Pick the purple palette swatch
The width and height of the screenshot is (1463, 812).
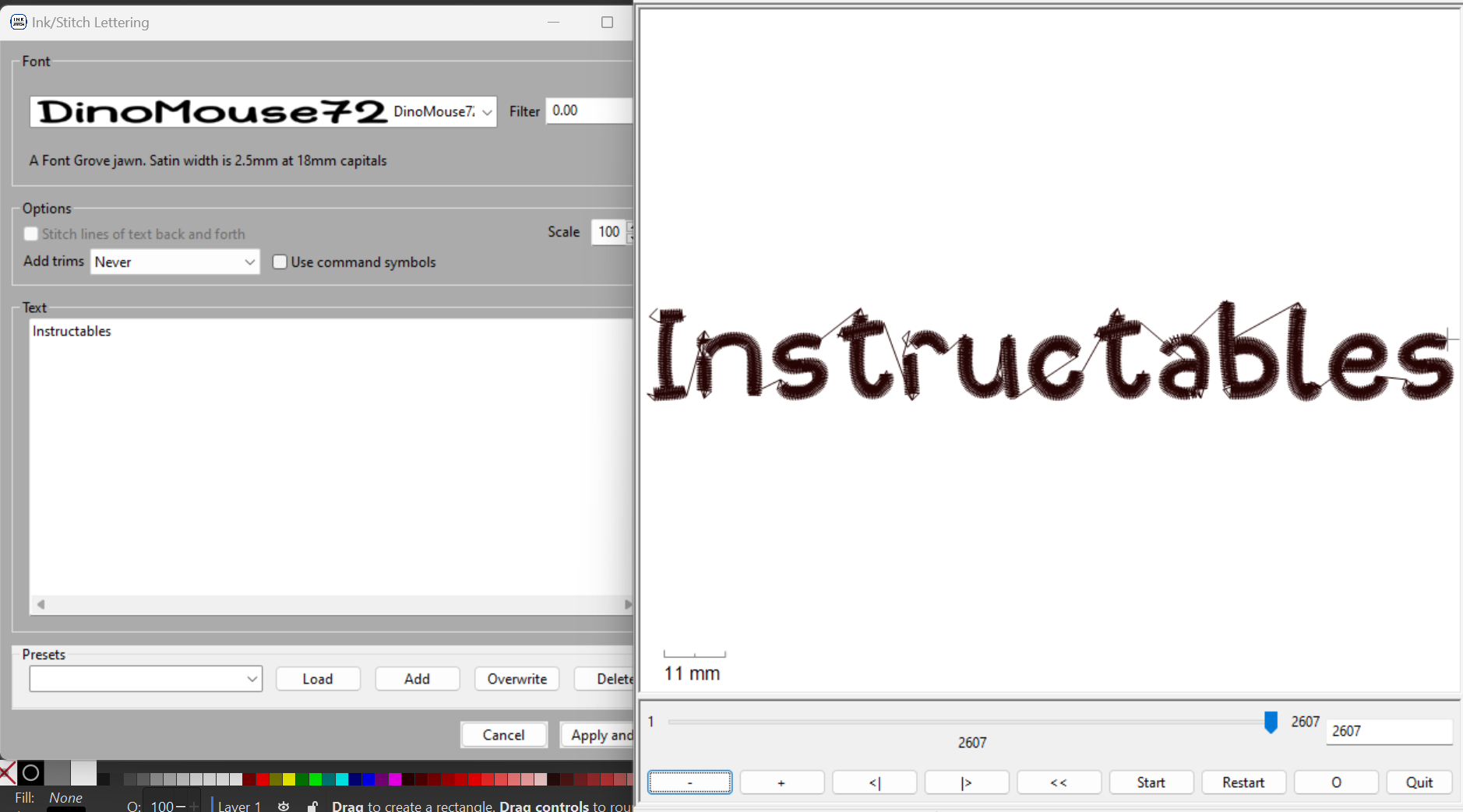382,779
